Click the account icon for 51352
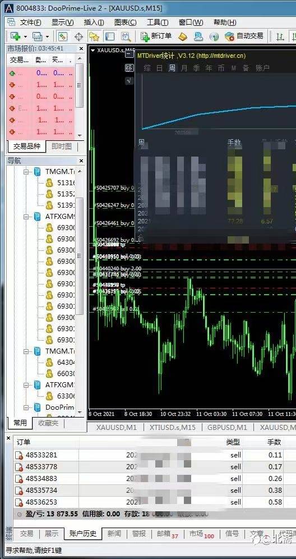Viewport: 296px width, 559px height. (x=49, y=194)
